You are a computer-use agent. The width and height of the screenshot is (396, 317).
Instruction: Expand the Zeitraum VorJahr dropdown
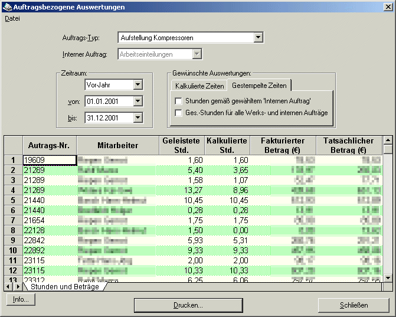click(x=138, y=85)
